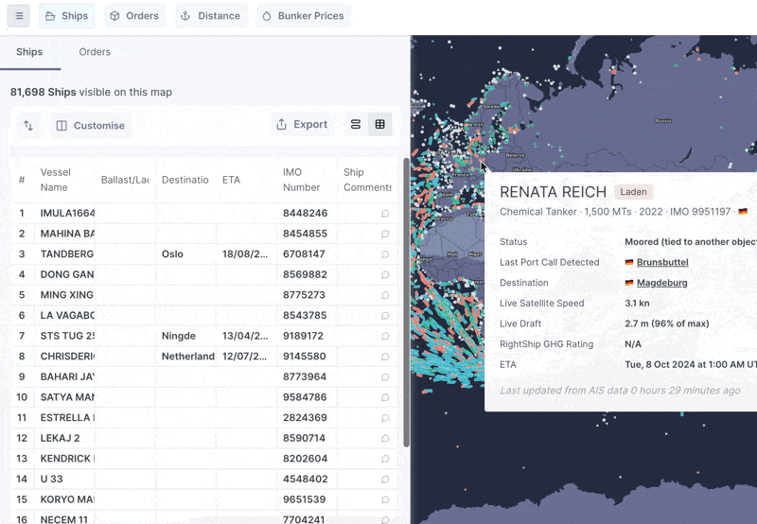
Task: Select the Ships tab
Action: [29, 52]
